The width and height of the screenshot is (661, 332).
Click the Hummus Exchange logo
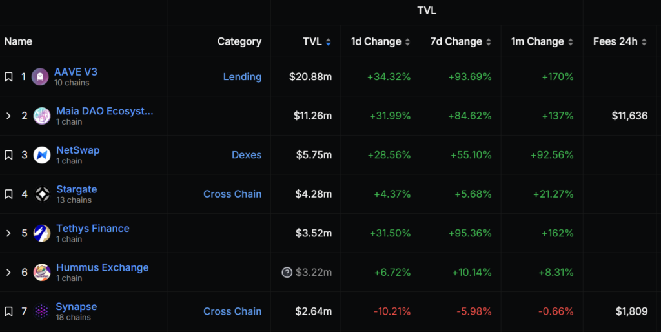coord(42,273)
